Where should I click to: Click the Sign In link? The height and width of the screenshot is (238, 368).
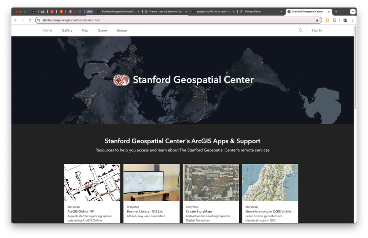[317, 30]
